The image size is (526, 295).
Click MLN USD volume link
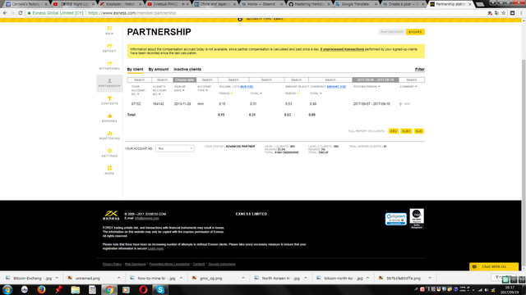tap(247, 87)
